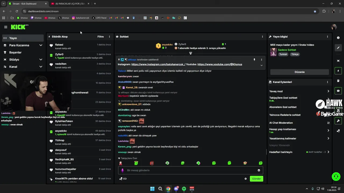Bookmark this page with star icon
The image size is (344, 193).
(x=315, y=11)
